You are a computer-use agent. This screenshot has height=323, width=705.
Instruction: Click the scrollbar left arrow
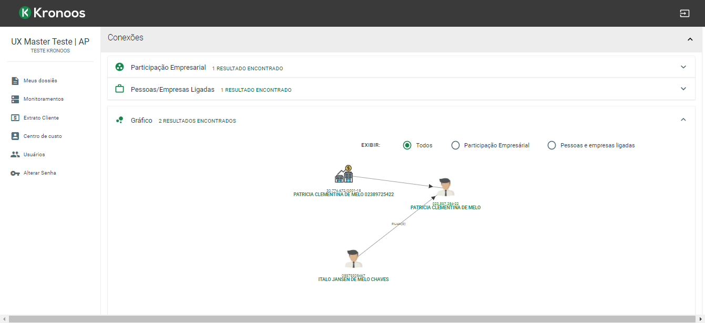(4, 319)
